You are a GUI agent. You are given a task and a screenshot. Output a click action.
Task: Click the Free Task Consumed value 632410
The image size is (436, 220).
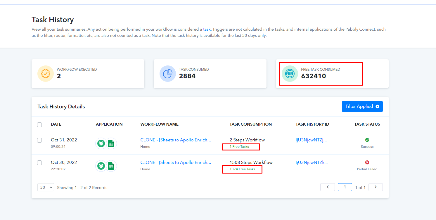[x=314, y=76]
